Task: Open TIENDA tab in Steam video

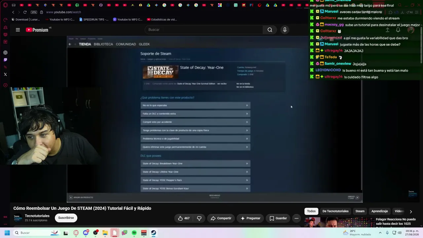Action: pyautogui.click(x=85, y=44)
